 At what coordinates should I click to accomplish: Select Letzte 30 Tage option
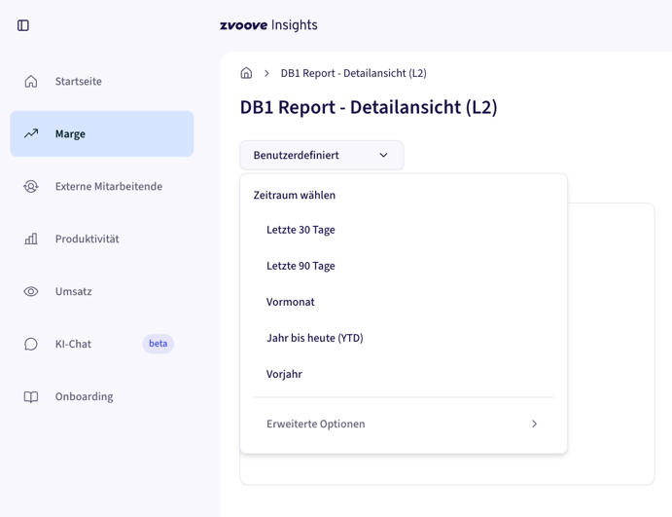click(x=301, y=231)
